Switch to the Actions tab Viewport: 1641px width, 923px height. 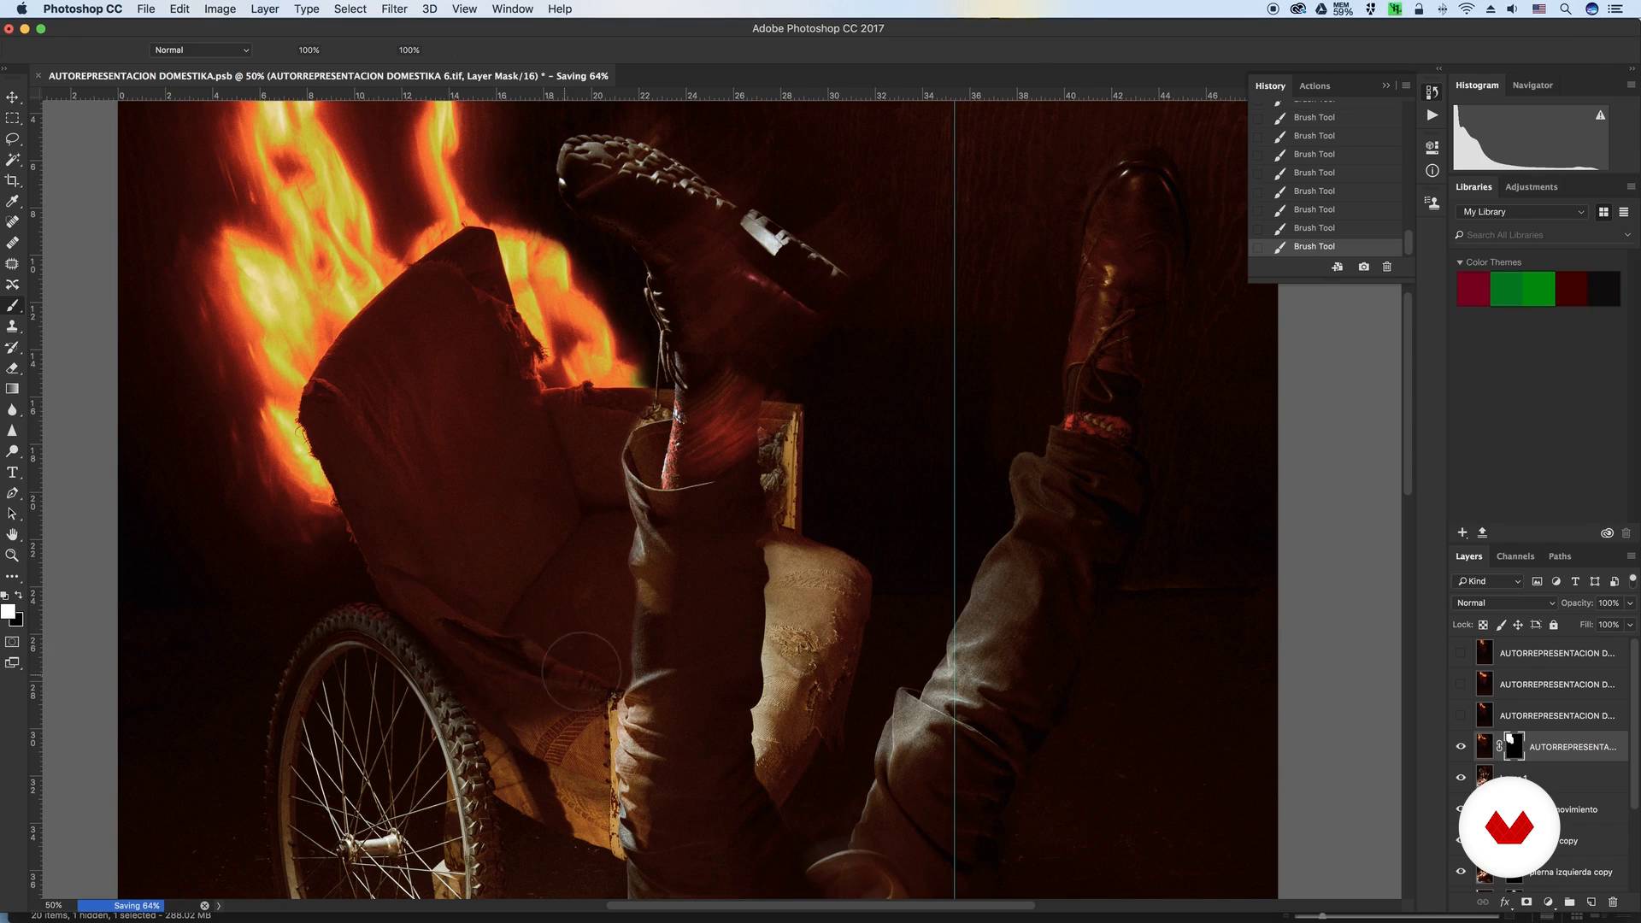click(1314, 85)
